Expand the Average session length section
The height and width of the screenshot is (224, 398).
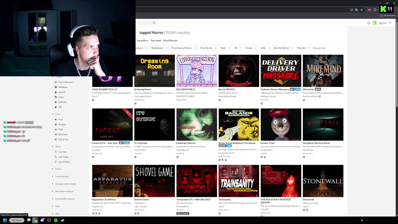[64, 184]
